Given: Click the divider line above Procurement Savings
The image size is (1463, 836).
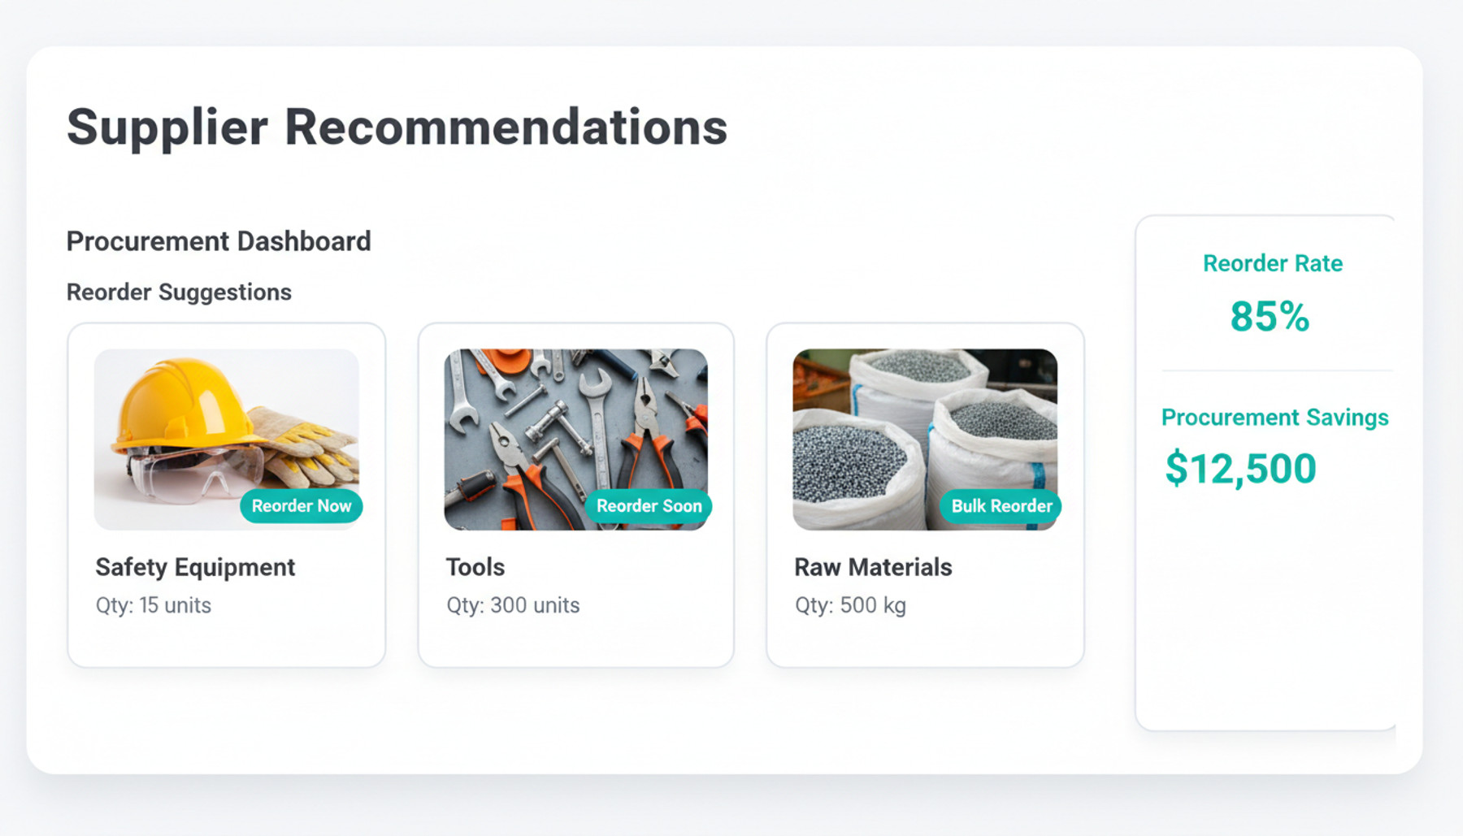Looking at the screenshot, I should pyautogui.click(x=1276, y=370).
